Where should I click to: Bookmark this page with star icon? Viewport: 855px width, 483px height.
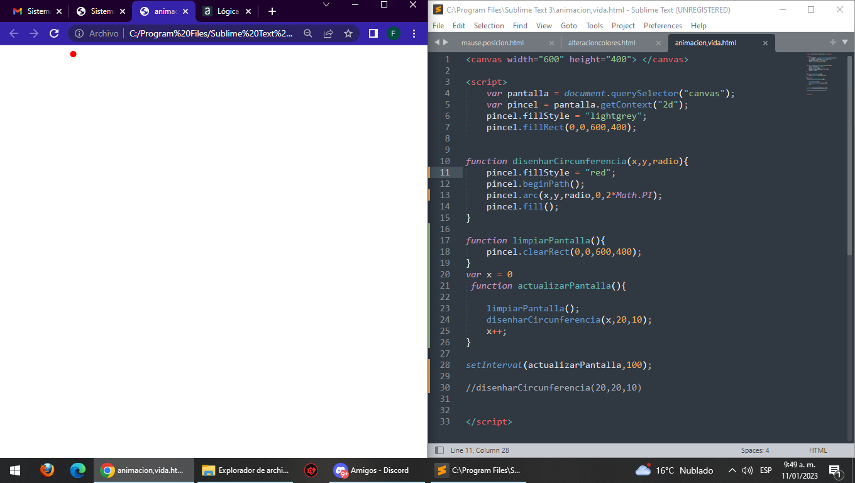coord(348,33)
